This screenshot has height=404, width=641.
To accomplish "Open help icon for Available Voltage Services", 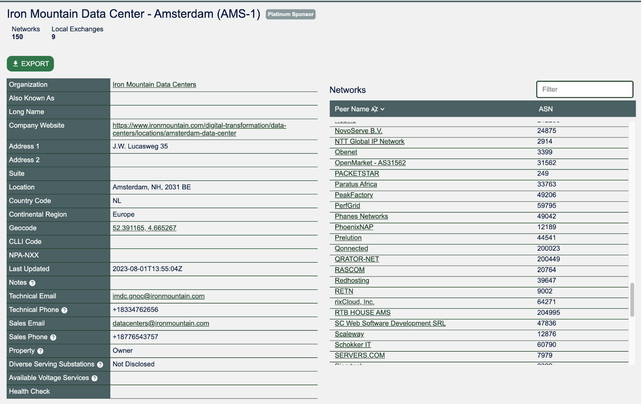I will click(x=95, y=378).
